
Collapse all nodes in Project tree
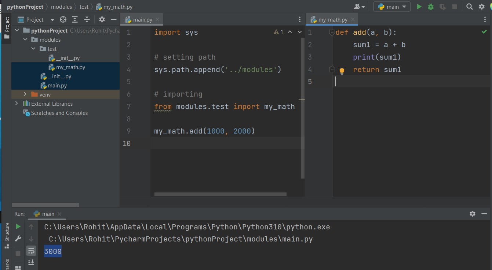pos(87,19)
